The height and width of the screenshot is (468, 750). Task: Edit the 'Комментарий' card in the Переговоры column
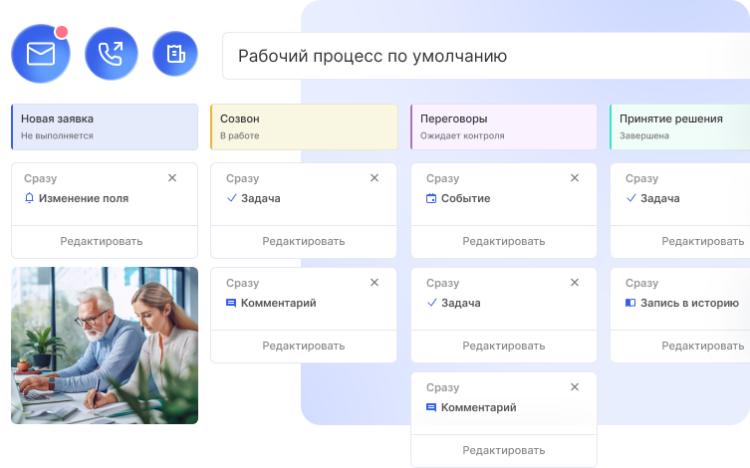coord(504,450)
